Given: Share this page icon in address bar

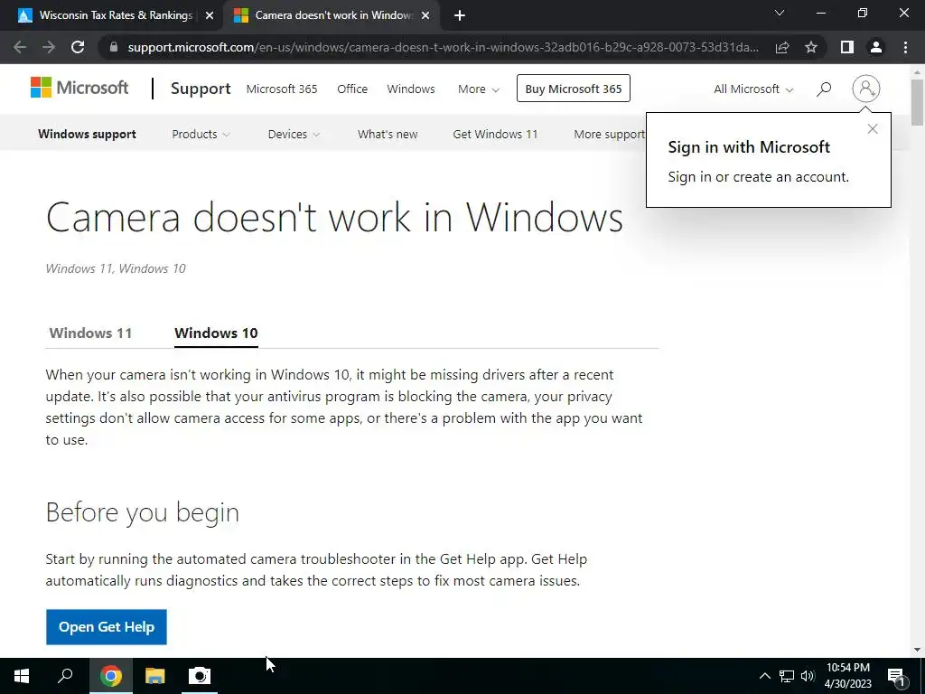Looking at the screenshot, I should (782, 47).
